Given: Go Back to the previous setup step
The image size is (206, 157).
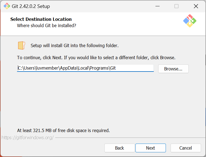Looking at the screenshot, I should coord(119,148).
